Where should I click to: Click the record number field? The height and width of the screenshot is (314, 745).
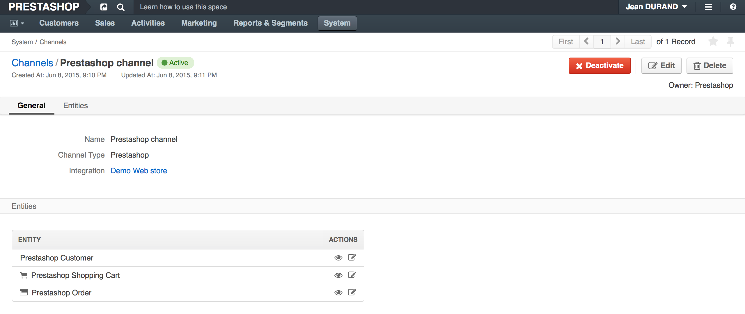coord(602,42)
